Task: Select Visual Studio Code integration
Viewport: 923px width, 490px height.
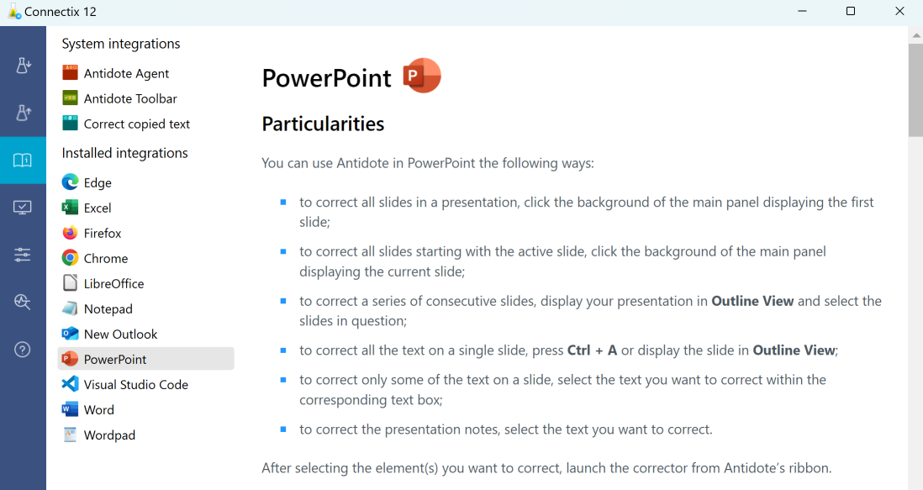Action: click(x=135, y=384)
